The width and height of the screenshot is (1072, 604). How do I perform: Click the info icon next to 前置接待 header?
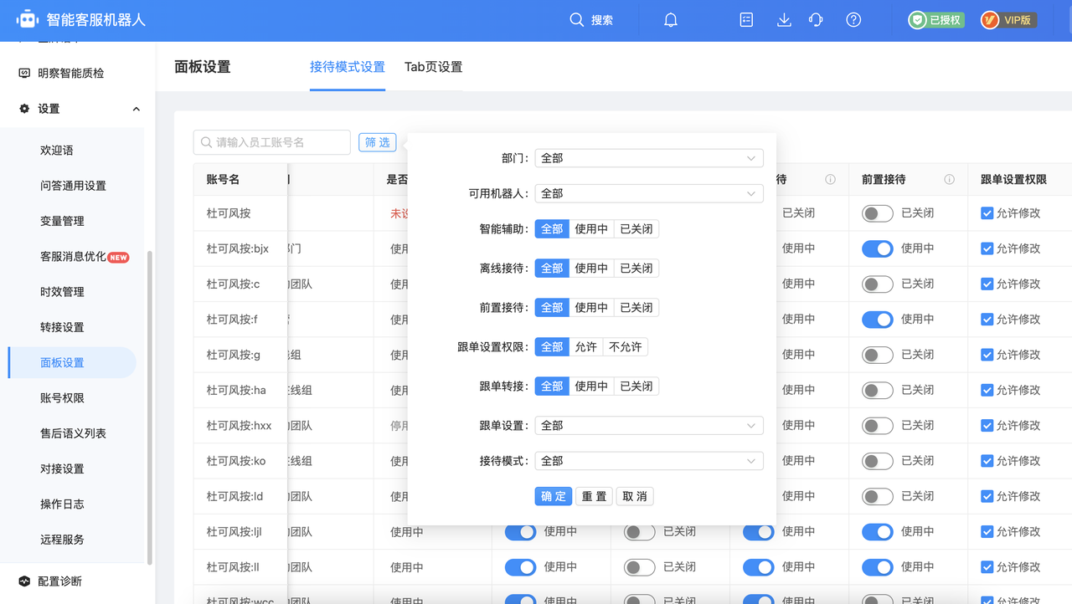tap(949, 180)
